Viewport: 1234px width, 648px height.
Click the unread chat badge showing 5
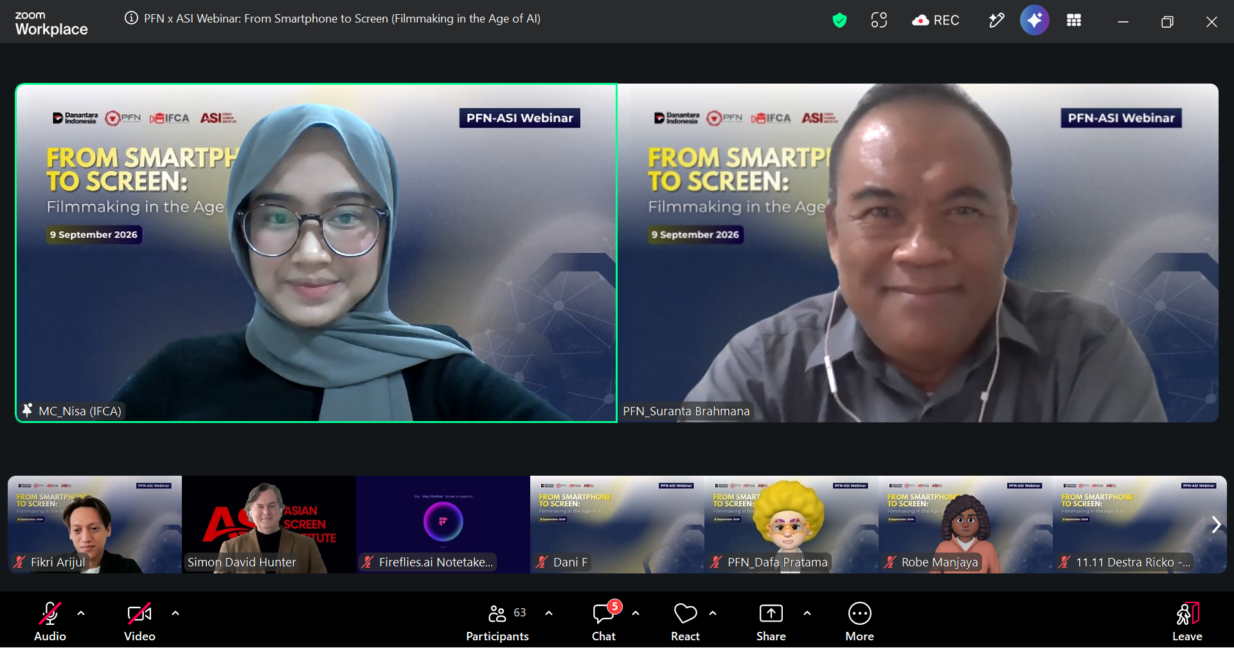click(615, 606)
